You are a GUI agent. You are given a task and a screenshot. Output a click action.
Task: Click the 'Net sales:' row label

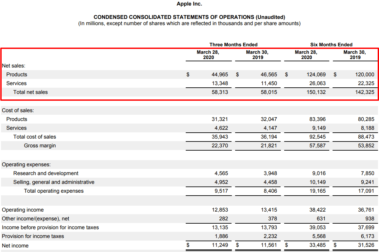13,66
